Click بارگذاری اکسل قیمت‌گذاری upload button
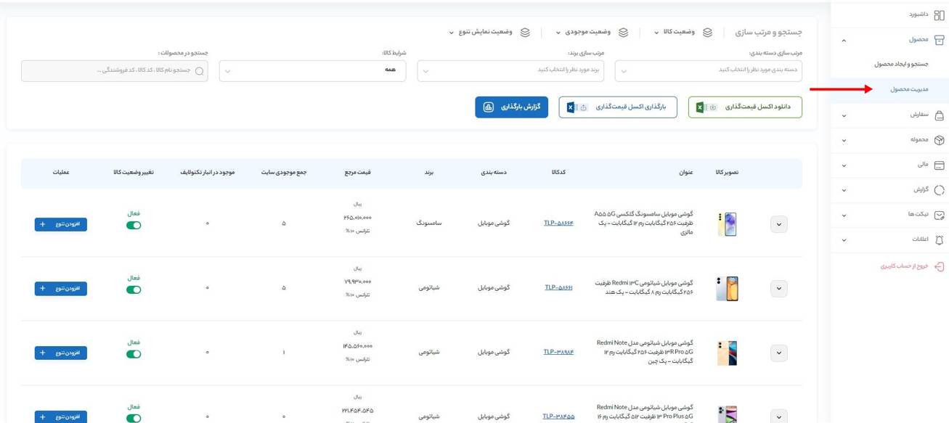The height and width of the screenshot is (423, 949). 618,107
